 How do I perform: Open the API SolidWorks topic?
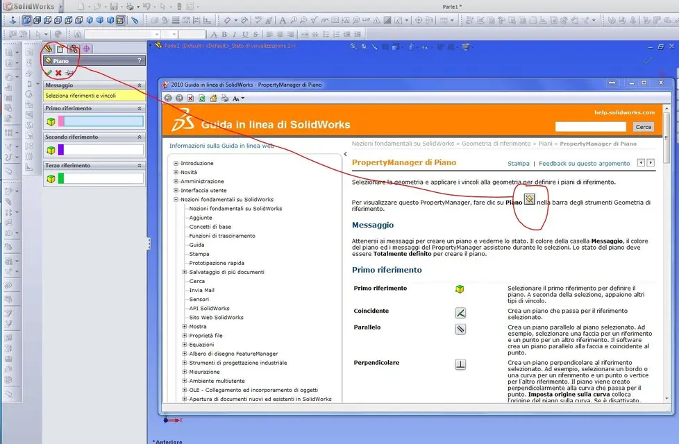click(209, 309)
